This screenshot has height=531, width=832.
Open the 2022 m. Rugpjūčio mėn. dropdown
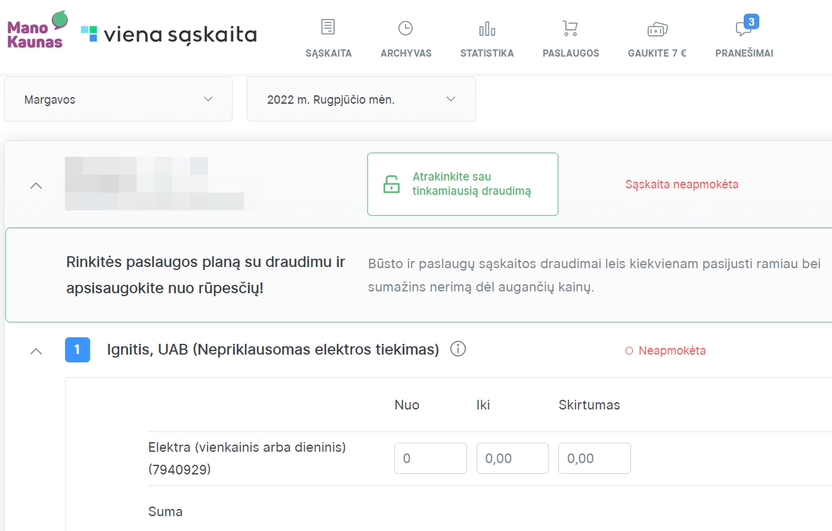point(361,100)
